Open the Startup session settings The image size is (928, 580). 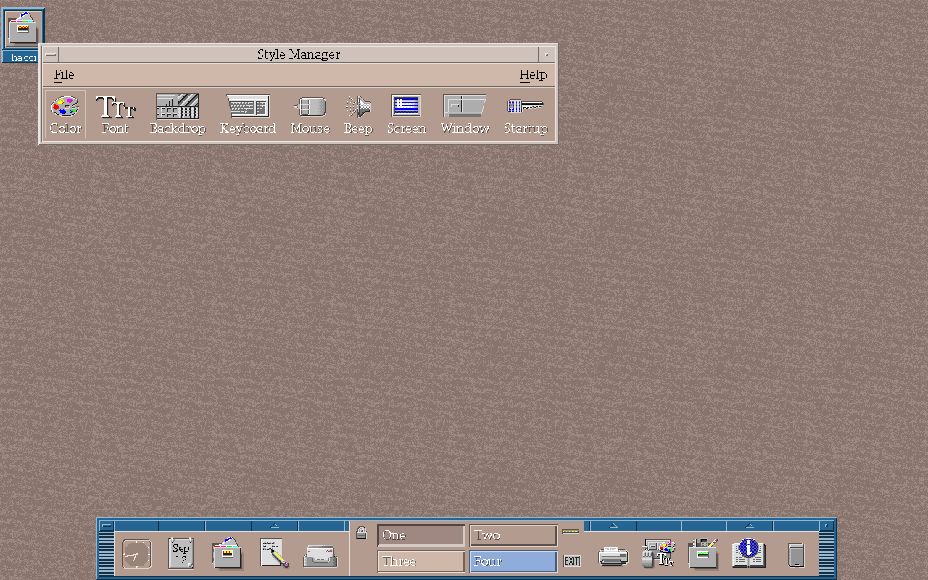coord(526,115)
